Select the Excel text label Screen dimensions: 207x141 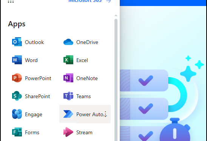tap(82, 60)
